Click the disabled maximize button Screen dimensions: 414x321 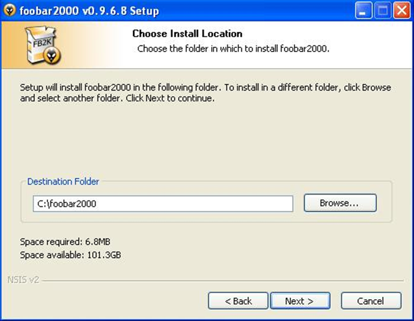(x=383, y=11)
